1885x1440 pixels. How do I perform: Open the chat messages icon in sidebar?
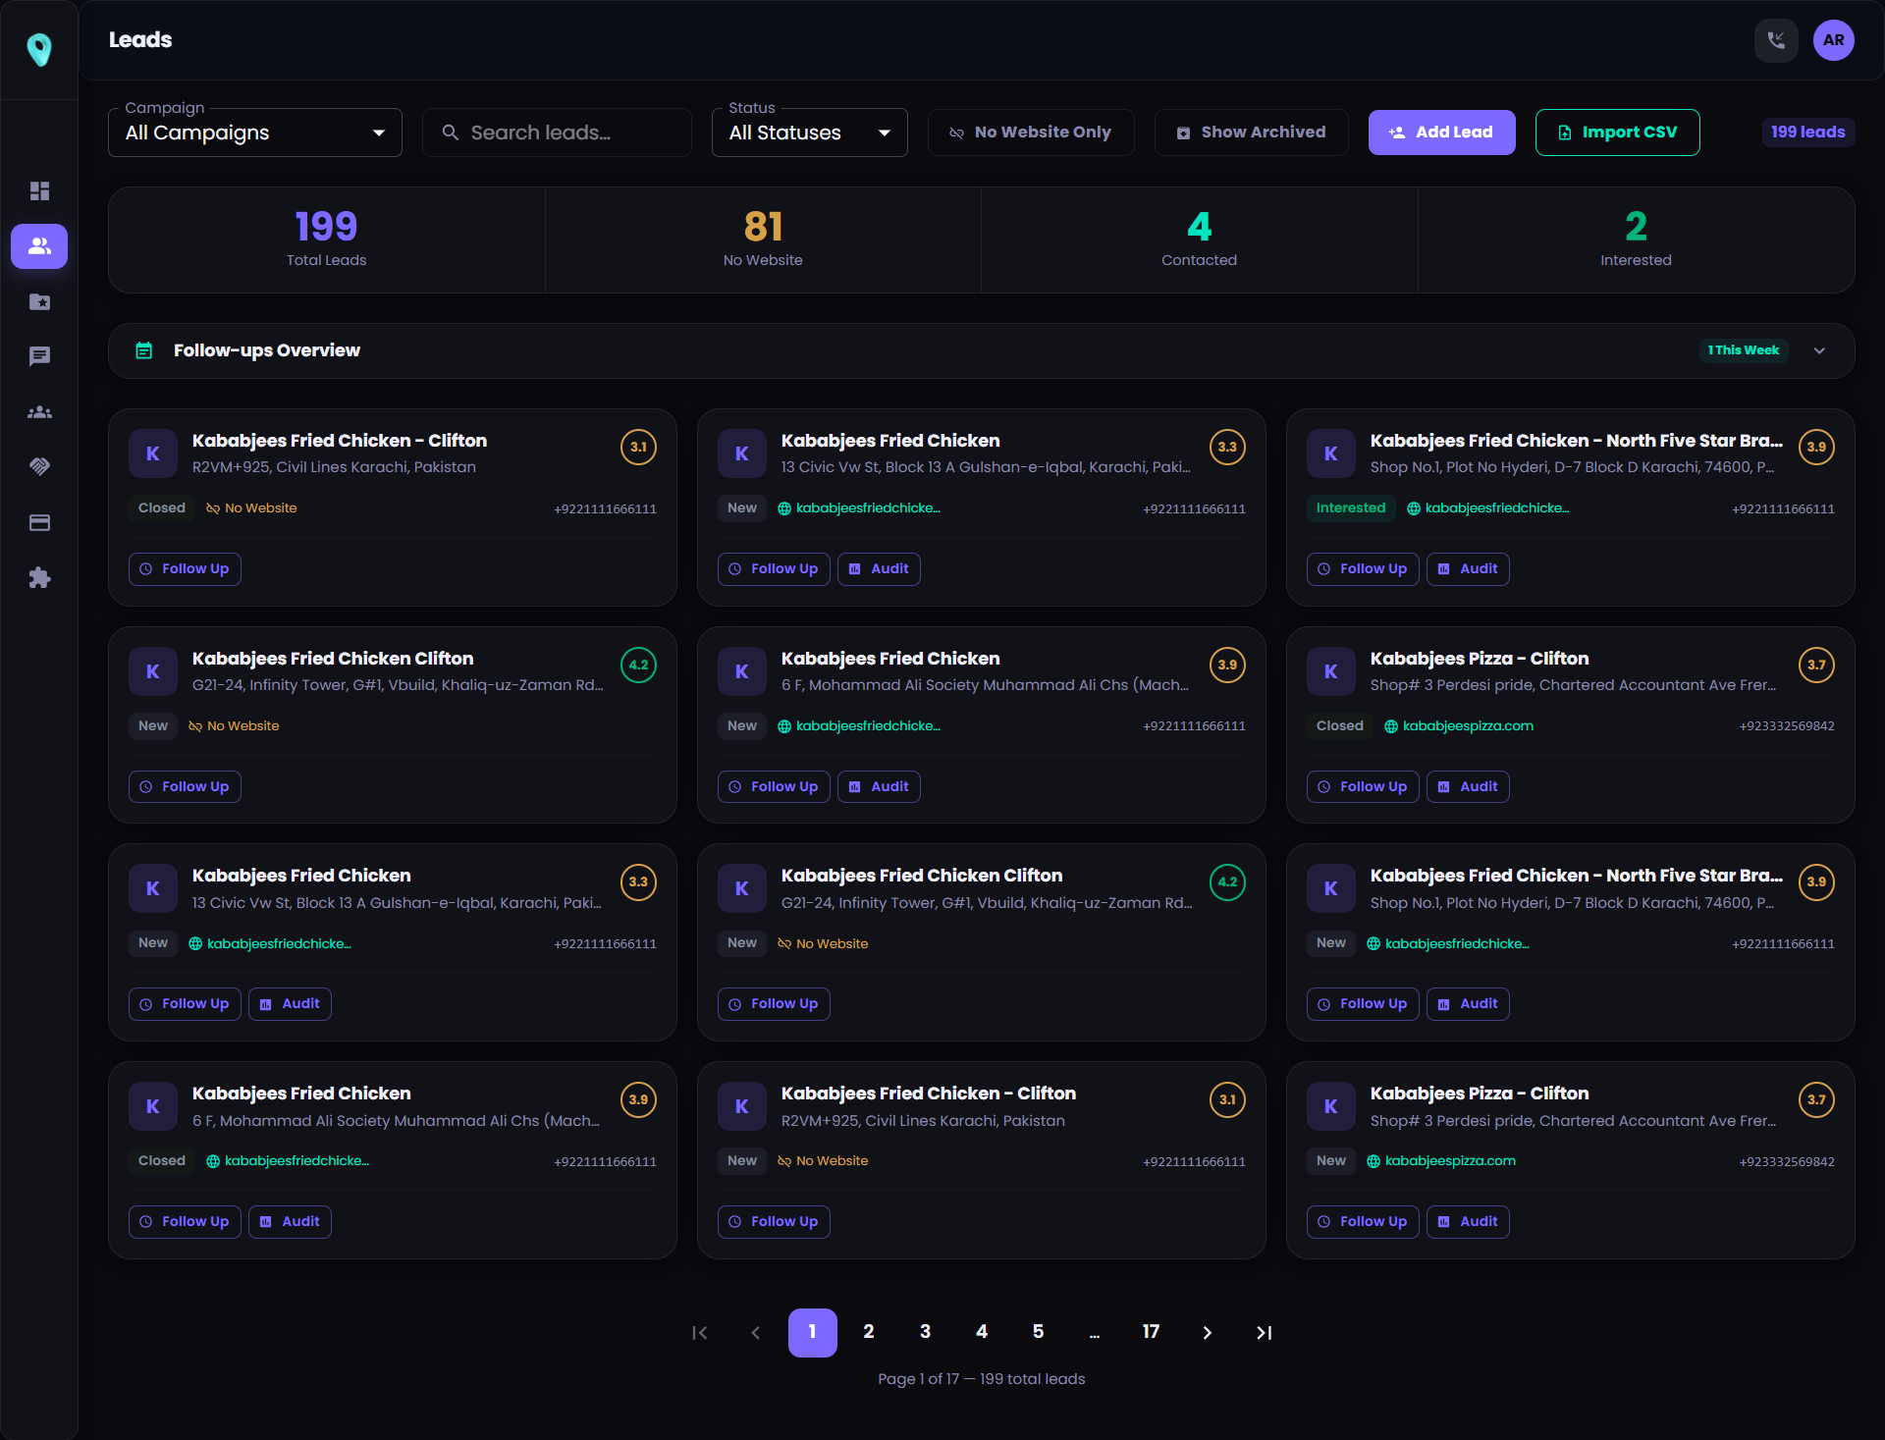[x=39, y=356]
